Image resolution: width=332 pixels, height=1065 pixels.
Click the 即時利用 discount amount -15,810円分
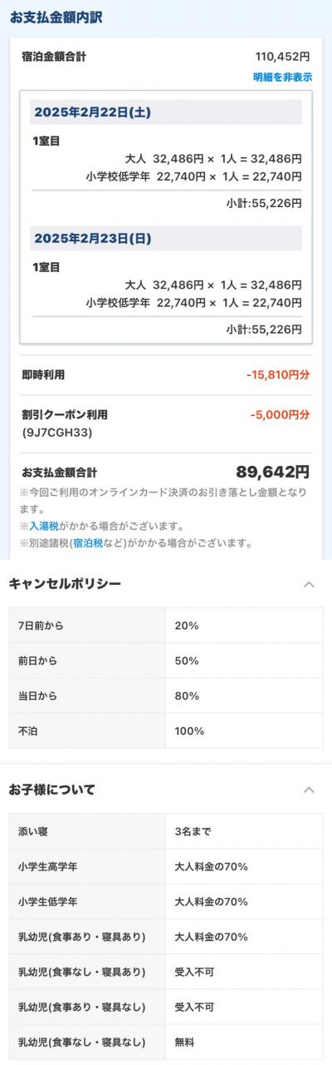coord(278,375)
